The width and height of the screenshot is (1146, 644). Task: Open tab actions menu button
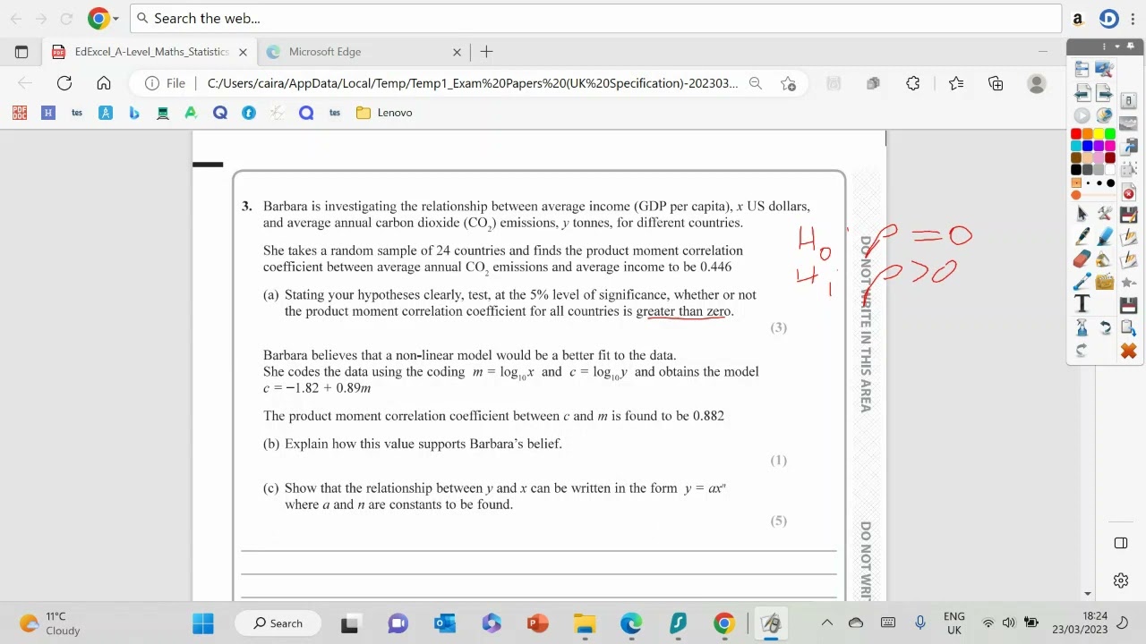[21, 52]
